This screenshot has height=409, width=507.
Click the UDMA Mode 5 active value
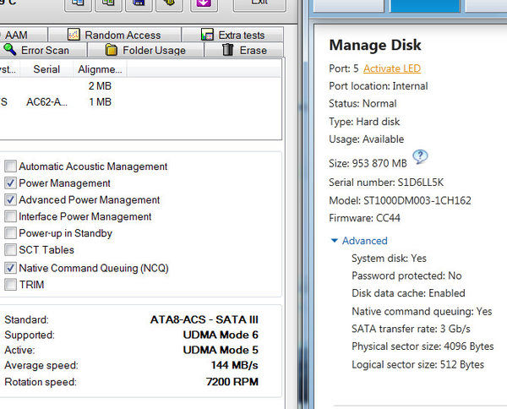[221, 350]
